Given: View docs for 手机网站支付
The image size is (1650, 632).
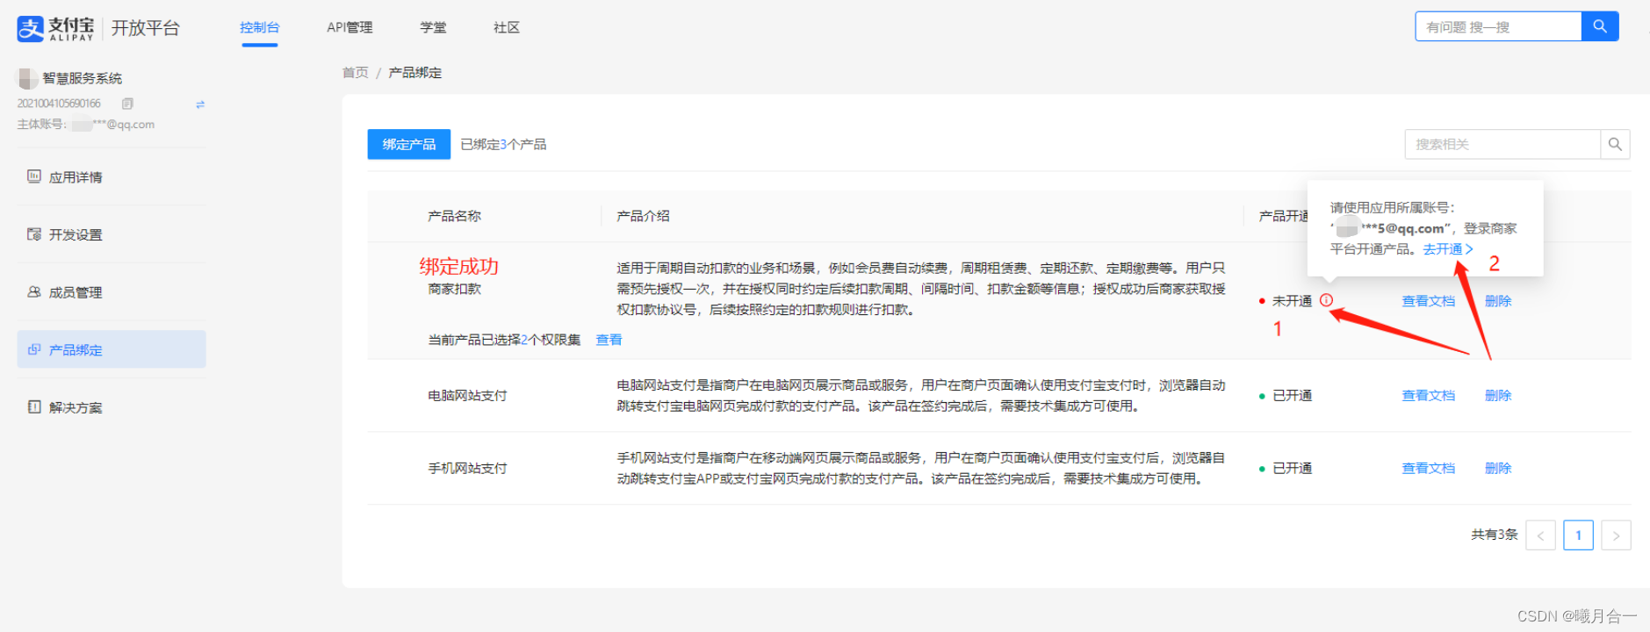Looking at the screenshot, I should (x=1428, y=469).
